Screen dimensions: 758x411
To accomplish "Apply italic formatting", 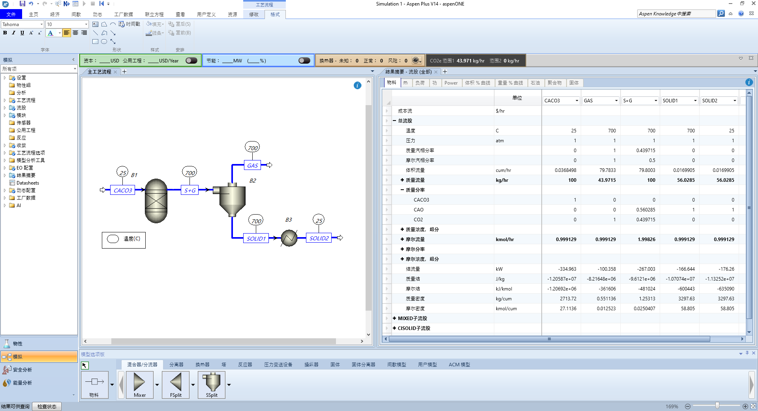I will tap(13, 33).
